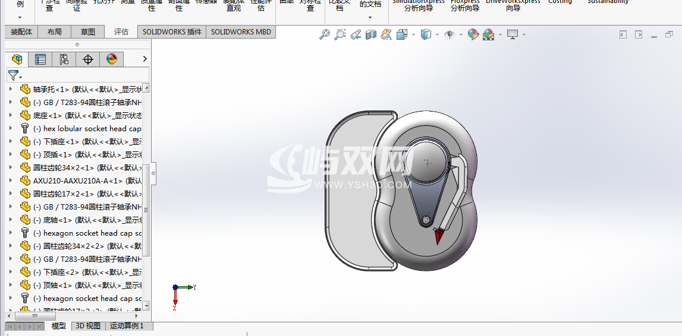Click the feature tree scroll up arrow
682x336 pixels.
[x=147, y=88]
